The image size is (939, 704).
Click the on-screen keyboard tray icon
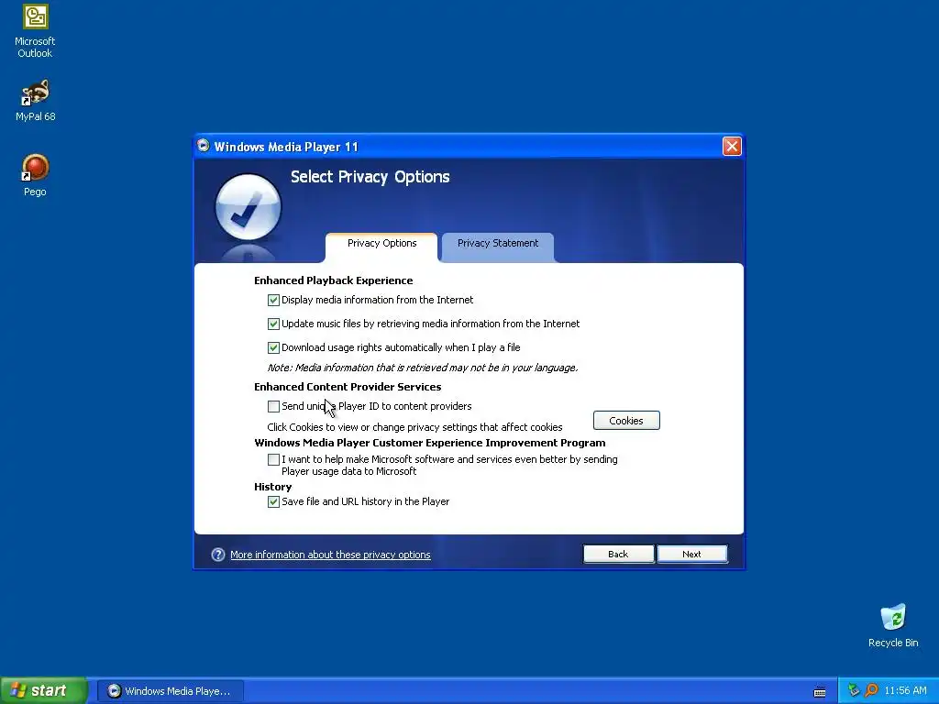820,691
